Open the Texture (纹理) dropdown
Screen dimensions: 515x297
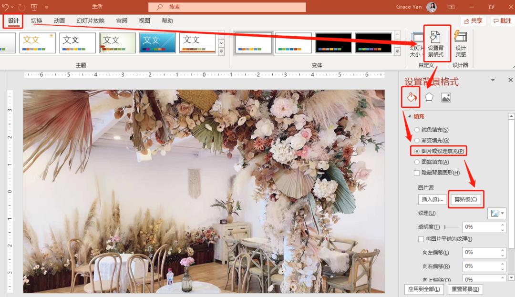coord(496,214)
